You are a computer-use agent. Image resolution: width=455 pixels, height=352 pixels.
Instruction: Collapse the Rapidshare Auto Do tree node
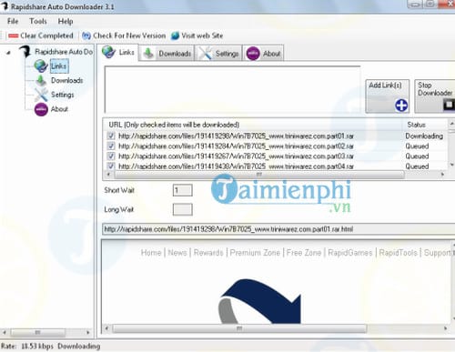pyautogui.click(x=8, y=53)
